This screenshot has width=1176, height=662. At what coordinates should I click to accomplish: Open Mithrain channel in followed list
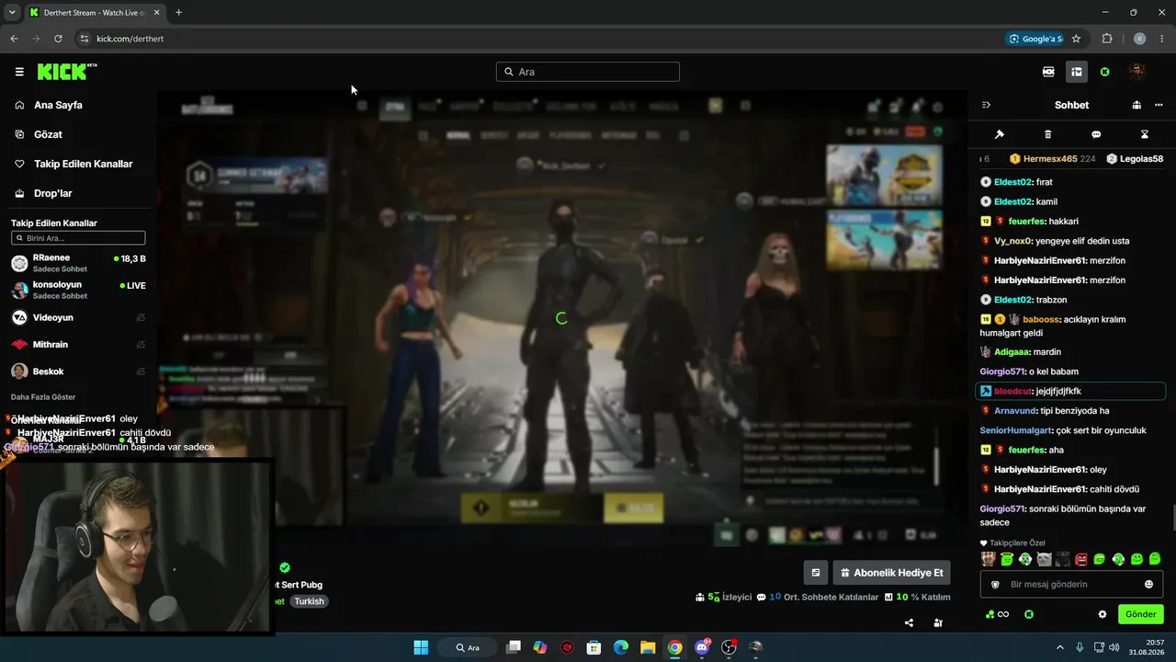(78, 344)
